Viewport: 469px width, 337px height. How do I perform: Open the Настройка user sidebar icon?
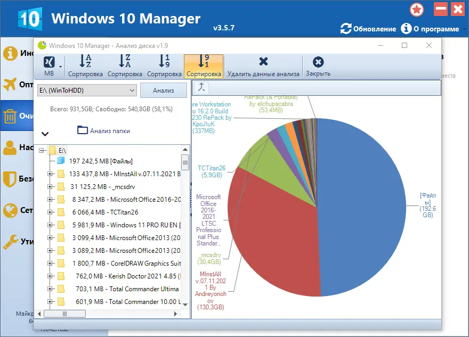[10, 147]
